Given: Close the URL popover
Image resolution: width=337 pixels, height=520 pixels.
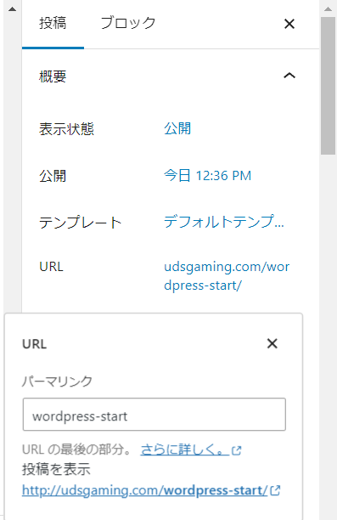Looking at the screenshot, I should (272, 343).
